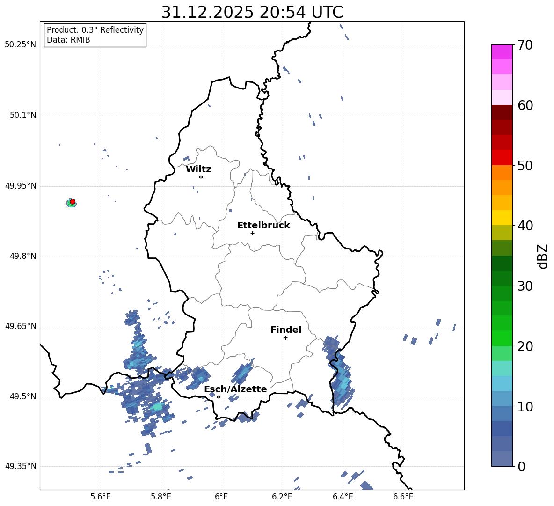554x506 pixels.
Task: Click the orange colorbar segment just below 50
Action: click(502, 172)
